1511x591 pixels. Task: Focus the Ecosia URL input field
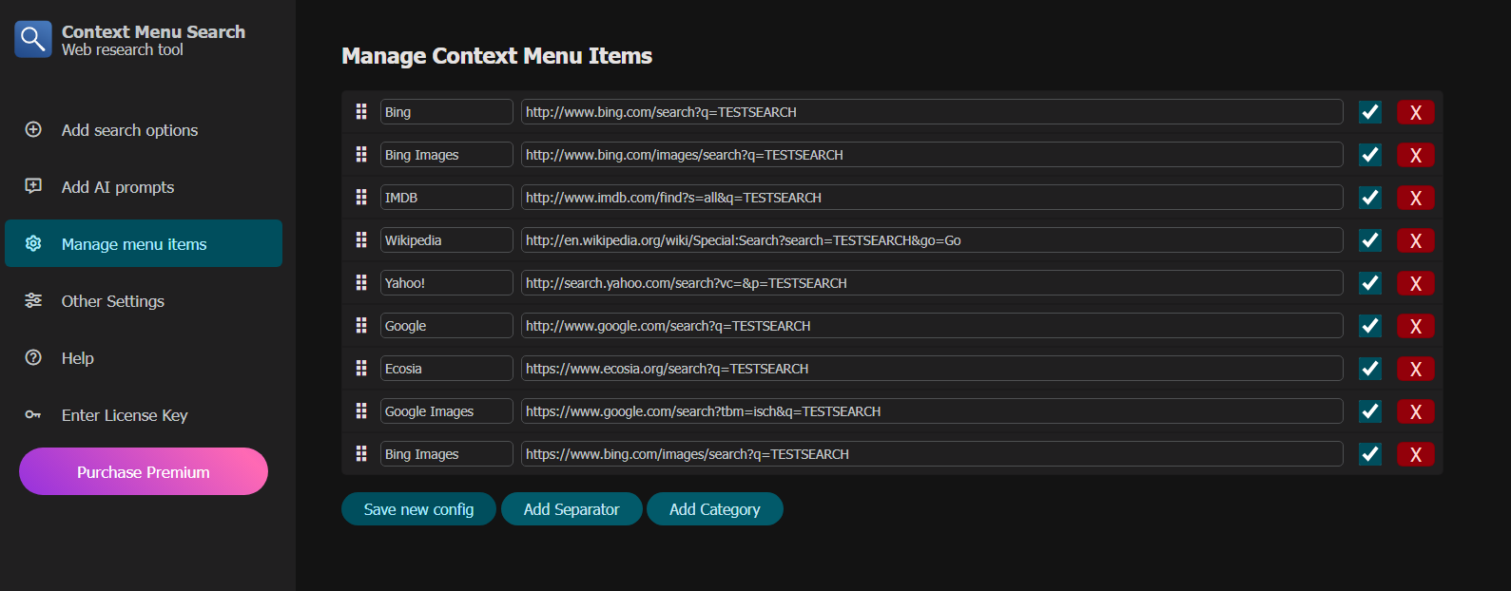(x=932, y=369)
